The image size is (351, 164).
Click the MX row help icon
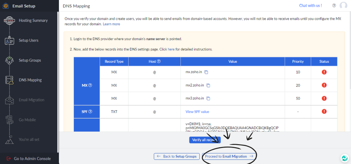click(x=90, y=85)
